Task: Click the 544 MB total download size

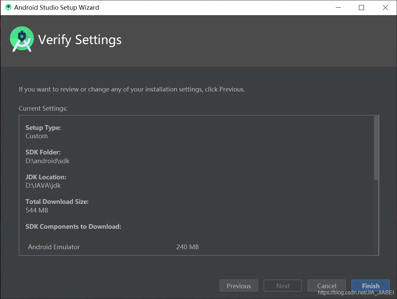Action: pos(37,211)
